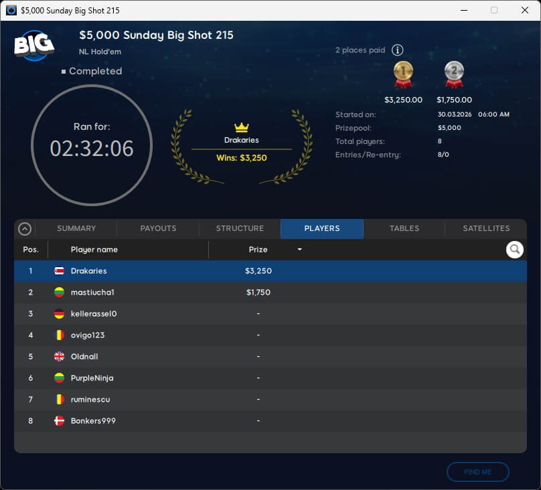The width and height of the screenshot is (541, 490).
Task: Click the silver second place medal icon
Action: coord(454,74)
